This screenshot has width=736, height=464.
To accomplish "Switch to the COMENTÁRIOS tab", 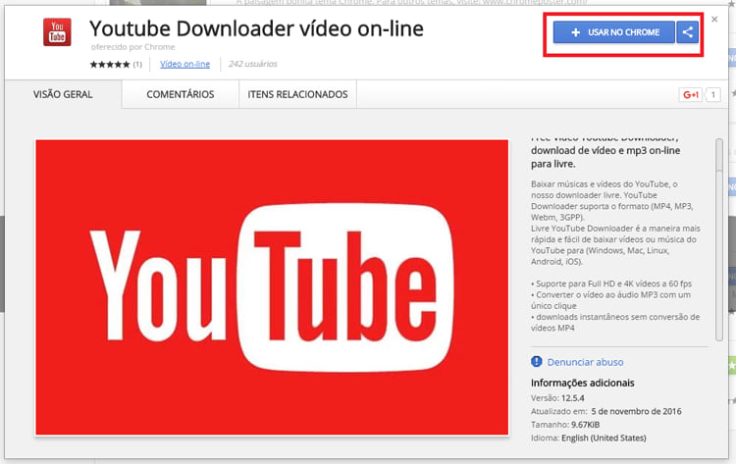I will click(x=181, y=94).
